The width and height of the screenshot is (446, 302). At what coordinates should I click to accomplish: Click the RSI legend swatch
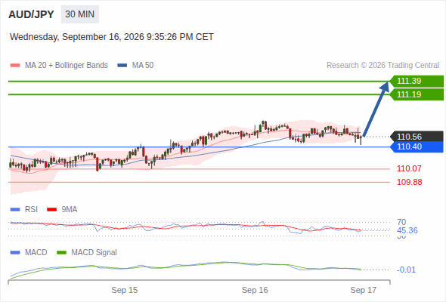tap(15, 210)
